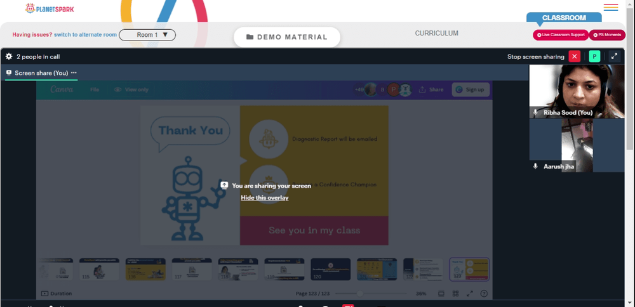The image size is (635, 307).
Task: Click Hide this overlay link
Action: 264,198
